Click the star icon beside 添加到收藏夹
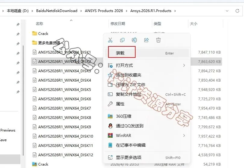This screenshot has width=244, height=168. (x=110, y=75)
